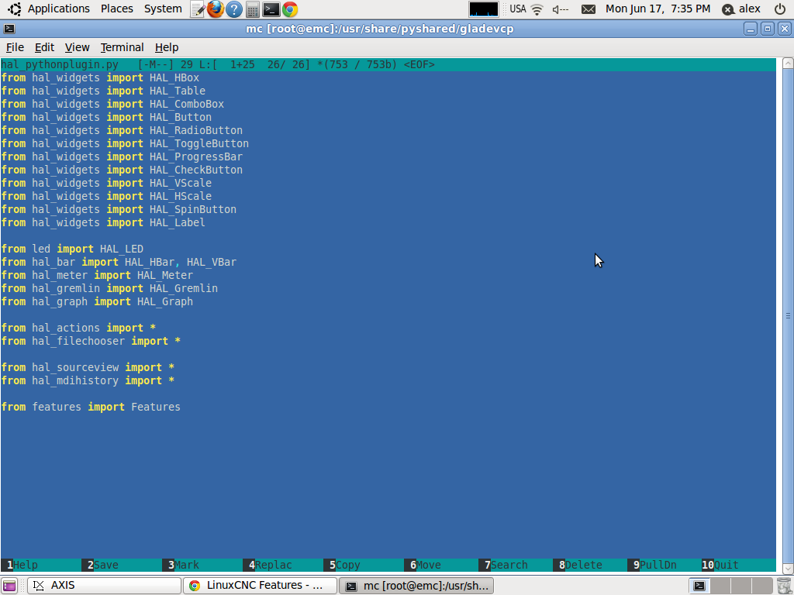The image size is (794, 595).
Task: Click the HAL_Table import line
Action: click(x=103, y=91)
